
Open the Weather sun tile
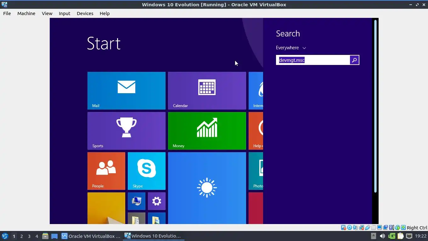pos(207,188)
